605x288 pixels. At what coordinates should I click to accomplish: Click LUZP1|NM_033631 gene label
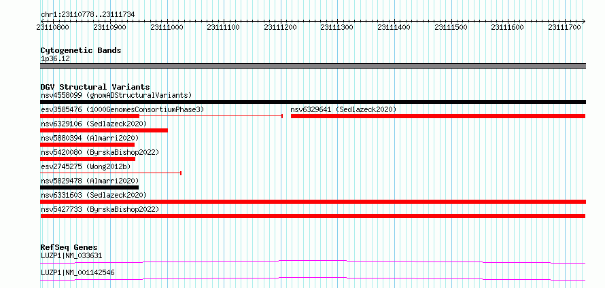tap(71, 255)
